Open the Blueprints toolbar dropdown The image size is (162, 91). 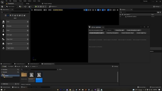point(25,7)
